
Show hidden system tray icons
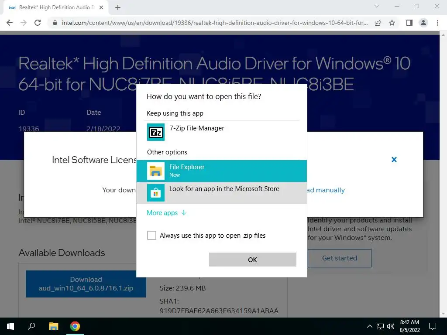(x=369, y=326)
